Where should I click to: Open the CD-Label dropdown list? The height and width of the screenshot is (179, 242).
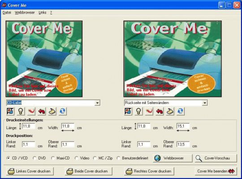pyautogui.click(x=97, y=103)
